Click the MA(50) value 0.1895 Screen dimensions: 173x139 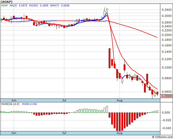point(44,5)
